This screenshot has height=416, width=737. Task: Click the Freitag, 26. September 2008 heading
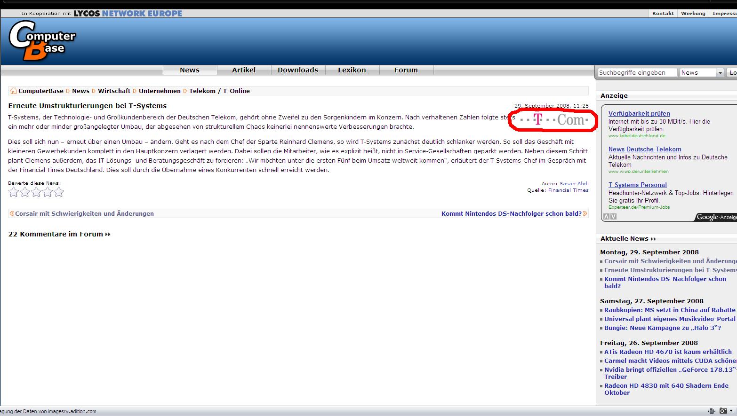[649, 343]
